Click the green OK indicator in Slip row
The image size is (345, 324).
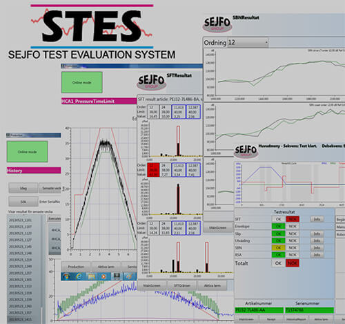click(278, 234)
